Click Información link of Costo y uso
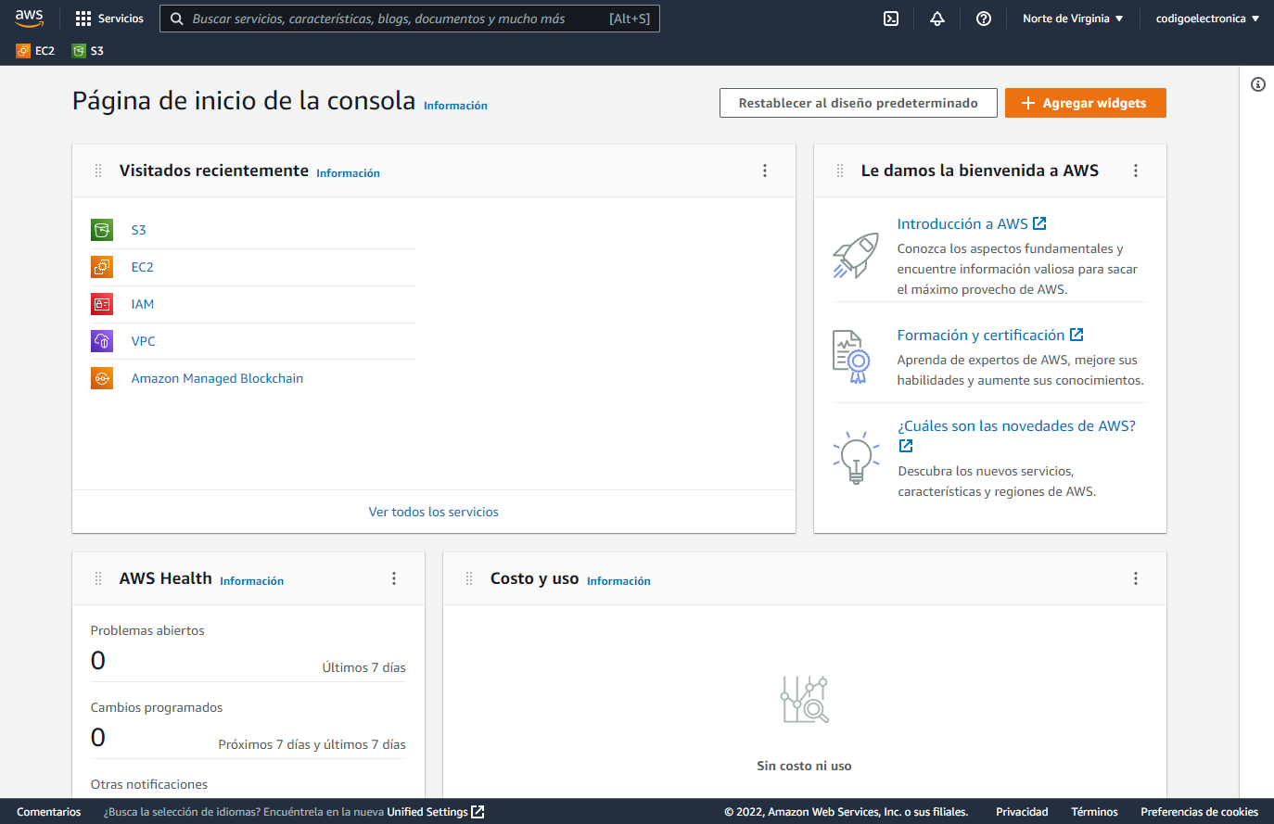This screenshot has width=1274, height=824. point(618,581)
